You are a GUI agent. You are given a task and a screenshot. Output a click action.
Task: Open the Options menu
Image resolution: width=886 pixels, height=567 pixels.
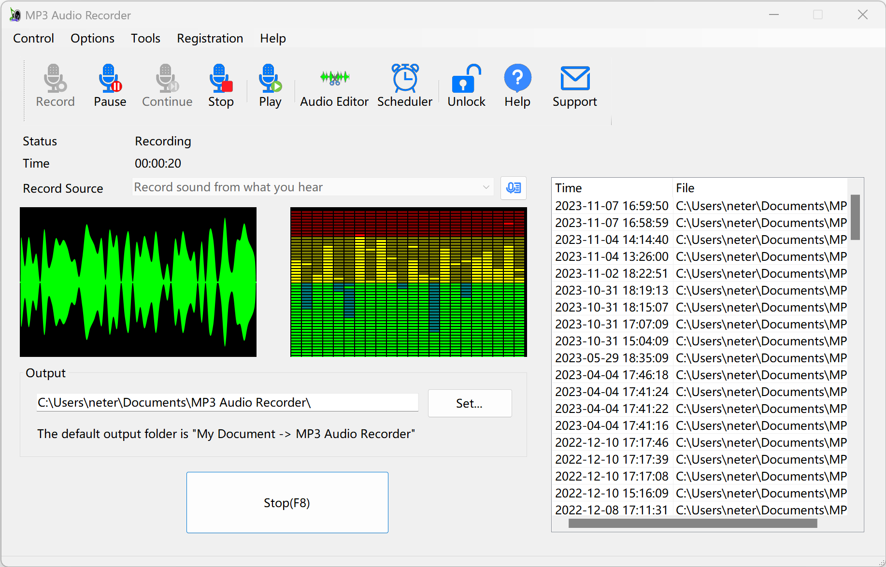[92, 38]
